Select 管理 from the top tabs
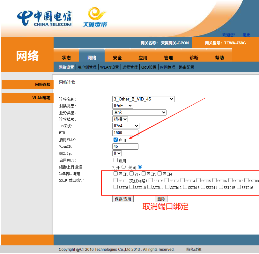Viewport: 259px width, 254px height. pos(168,57)
